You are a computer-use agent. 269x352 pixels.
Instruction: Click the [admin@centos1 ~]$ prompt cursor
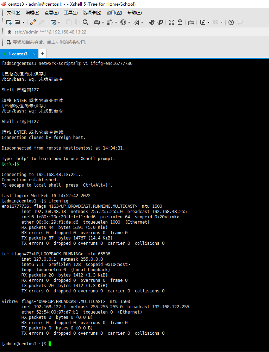click(50, 344)
